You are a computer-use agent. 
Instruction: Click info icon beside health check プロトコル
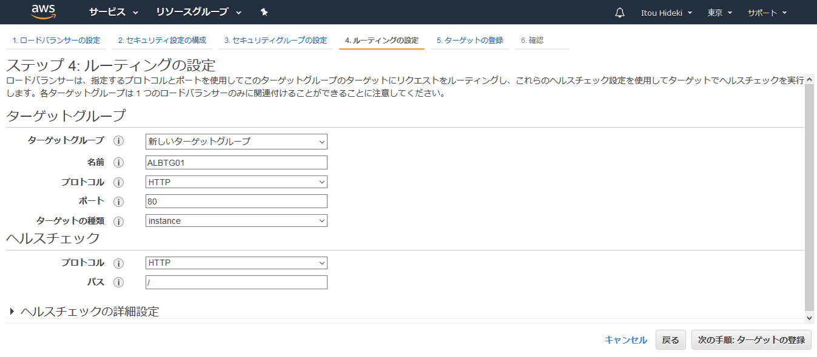click(118, 263)
